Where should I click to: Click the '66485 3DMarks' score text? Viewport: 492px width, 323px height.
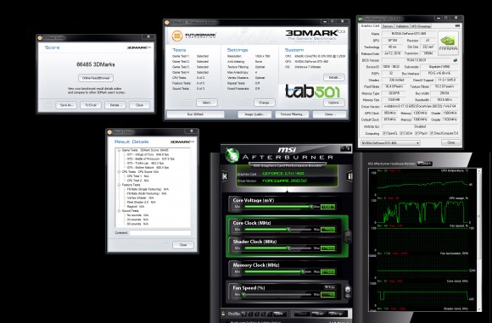96,64
